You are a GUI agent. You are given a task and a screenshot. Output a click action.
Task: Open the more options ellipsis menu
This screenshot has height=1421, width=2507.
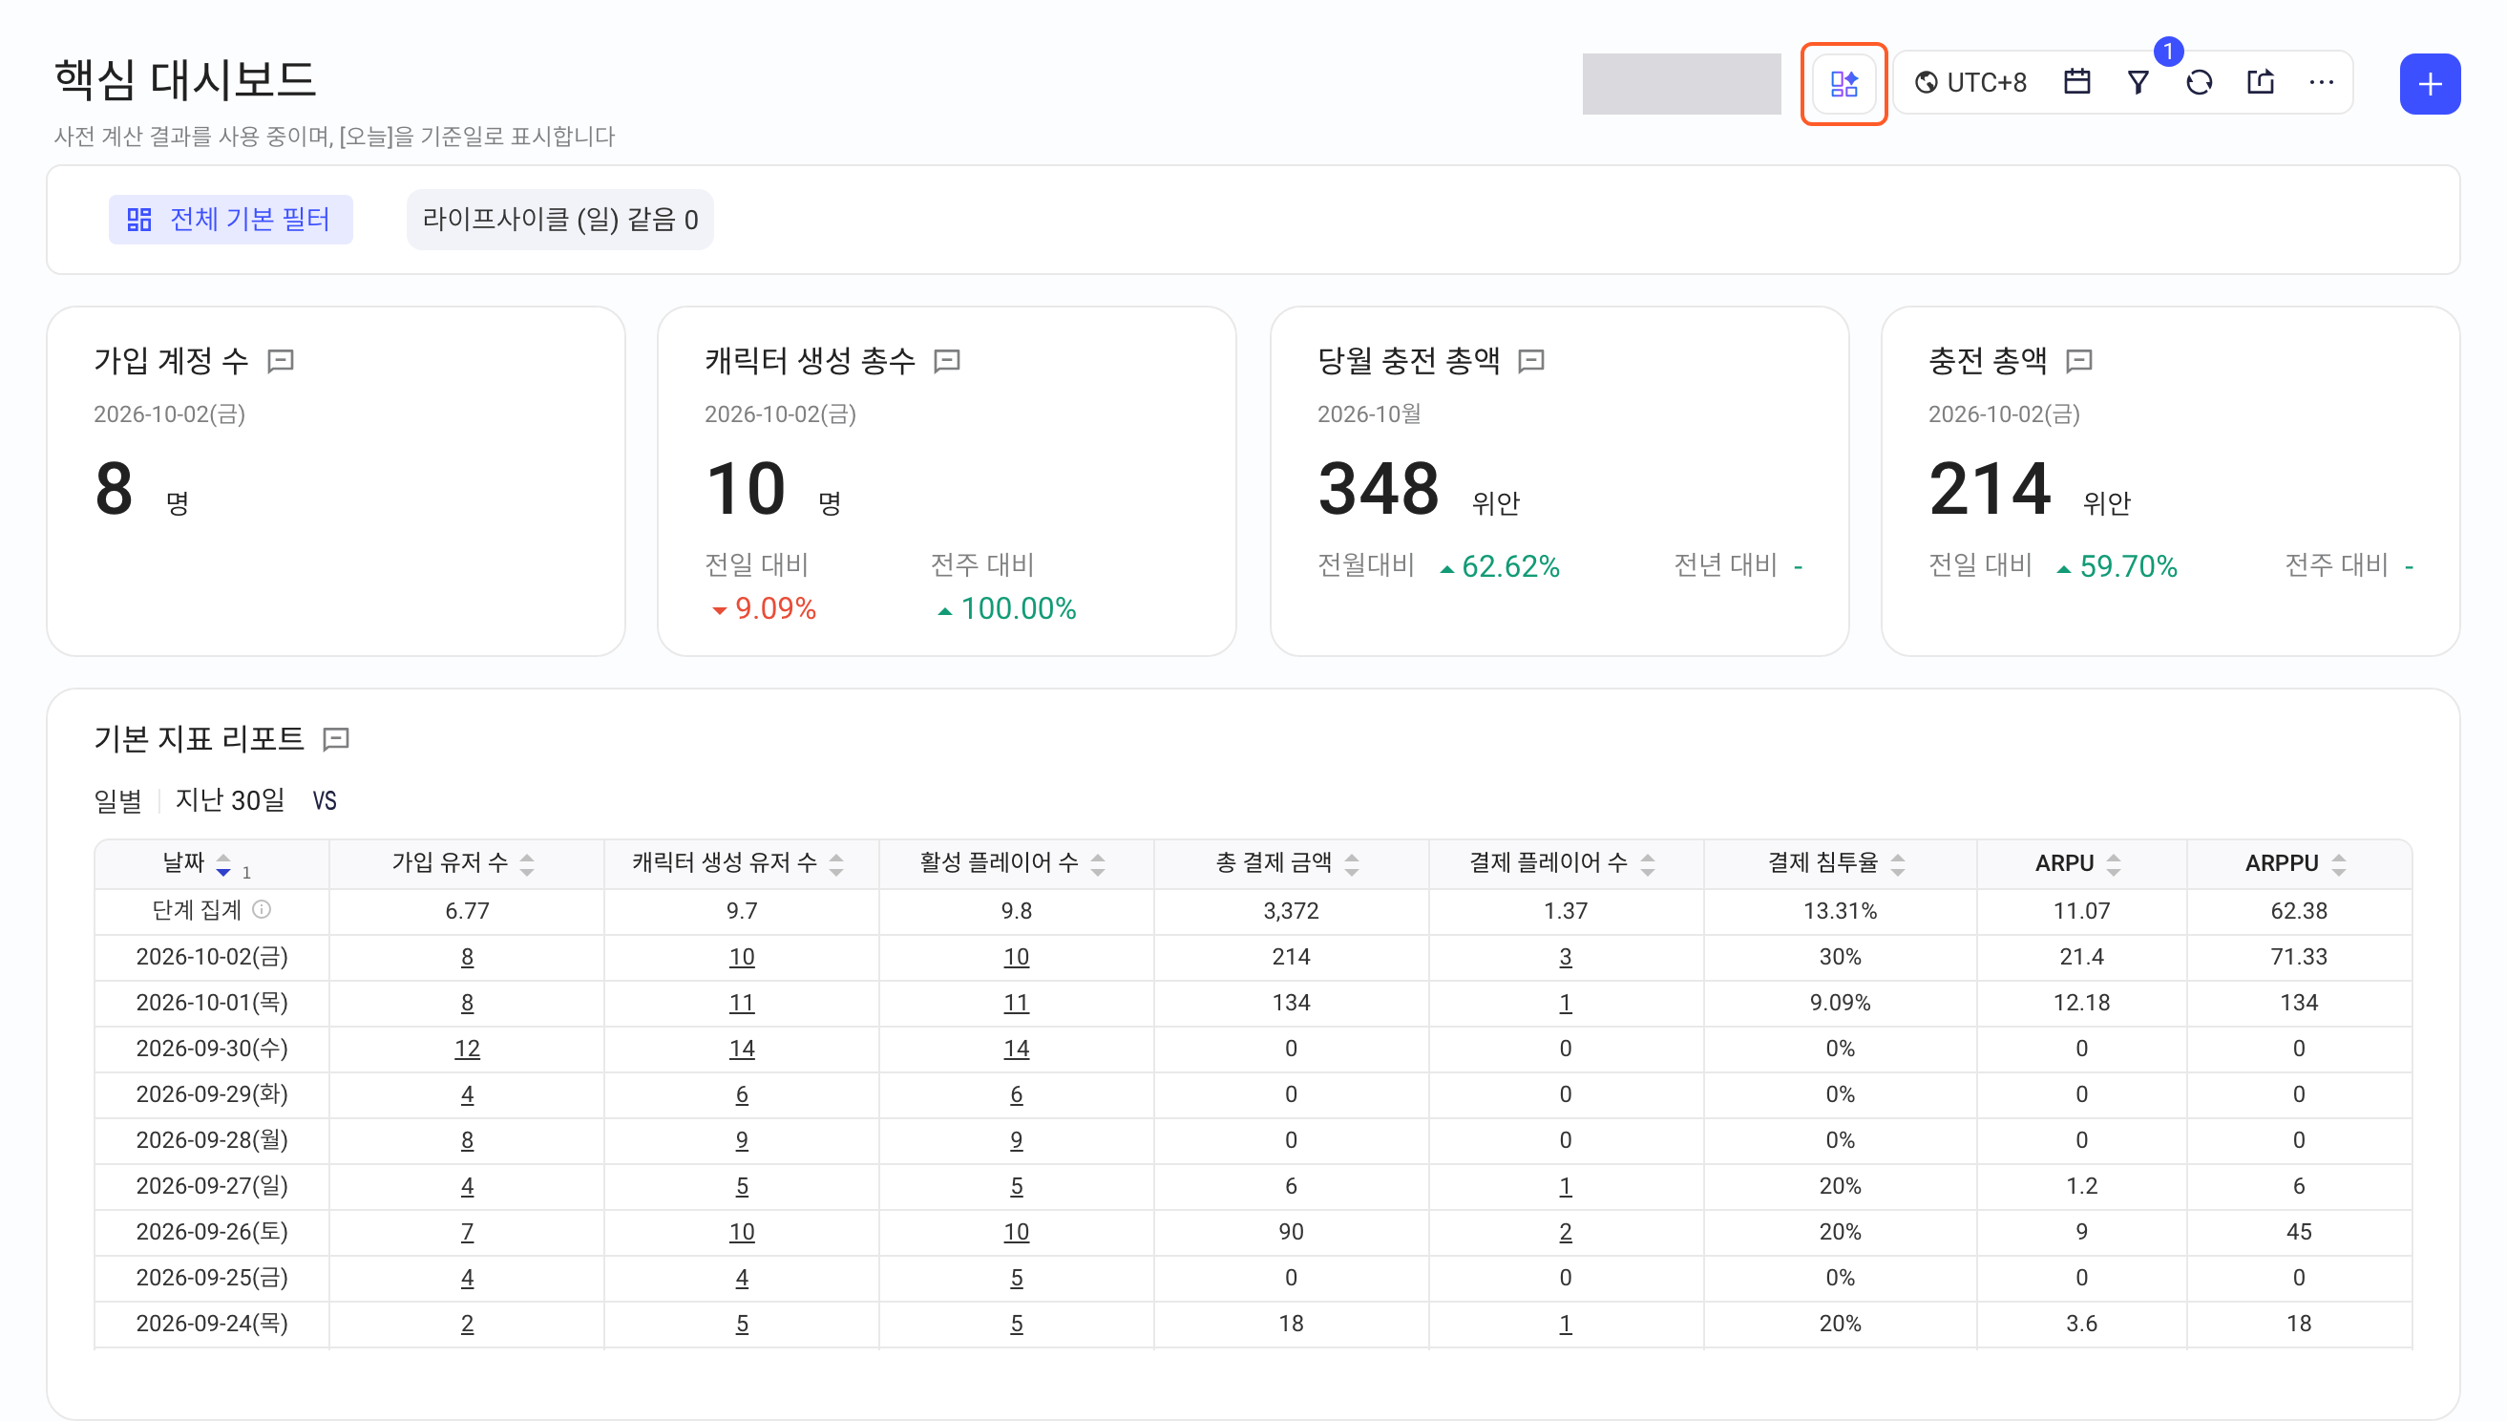point(2321,83)
